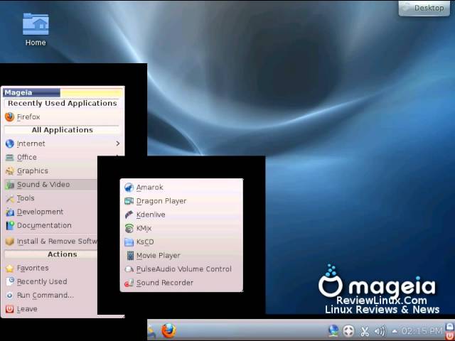Viewport: 455px width, 341px height.
Task: Click the Firefox icon in the menu
Action: [x=9, y=117]
